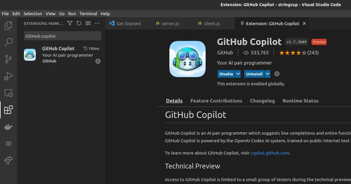Open the list-style view icon below Docker
Viewport: 351px width, 184px height.
pos(8,143)
